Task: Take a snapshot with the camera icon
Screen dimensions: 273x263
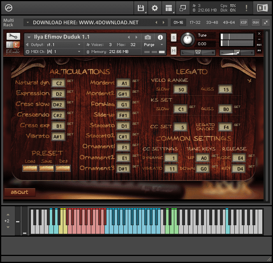Action: coord(148,37)
